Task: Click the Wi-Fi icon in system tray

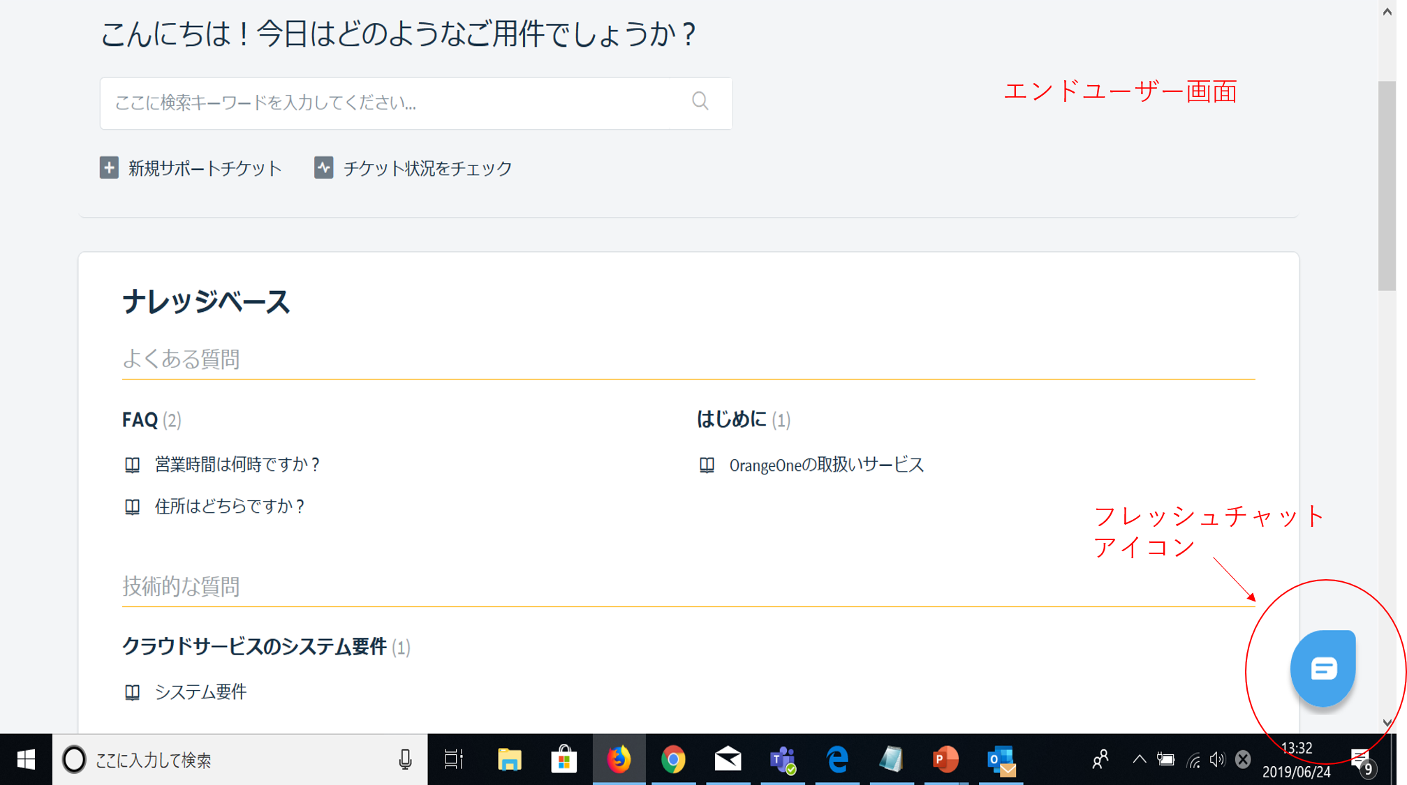Action: click(x=1192, y=760)
